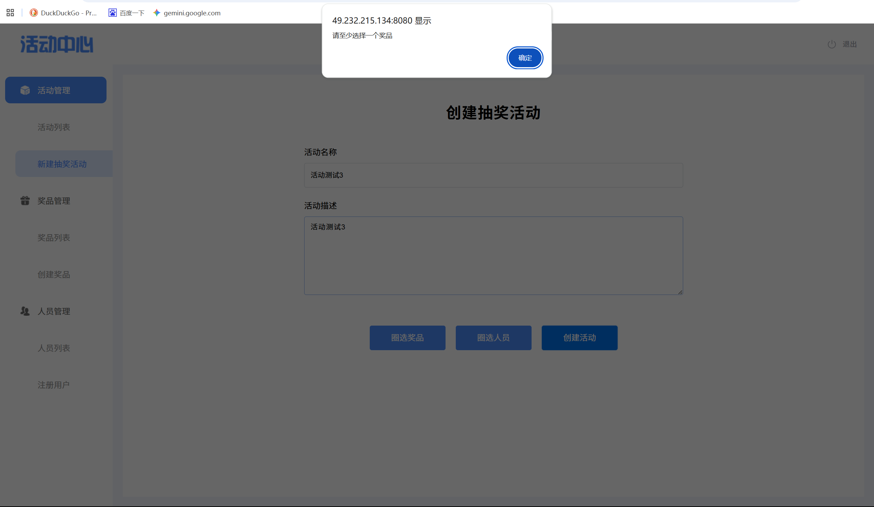Open the browser apps grid icon
The height and width of the screenshot is (507, 874).
click(x=10, y=13)
